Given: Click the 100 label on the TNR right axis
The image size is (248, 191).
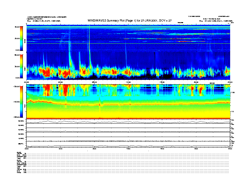Looking at the screenshot, I should point(233,92).
